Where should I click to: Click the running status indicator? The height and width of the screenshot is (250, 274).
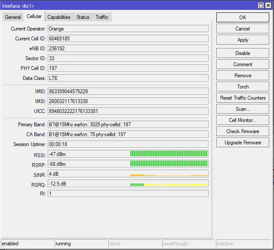[x=81, y=244]
